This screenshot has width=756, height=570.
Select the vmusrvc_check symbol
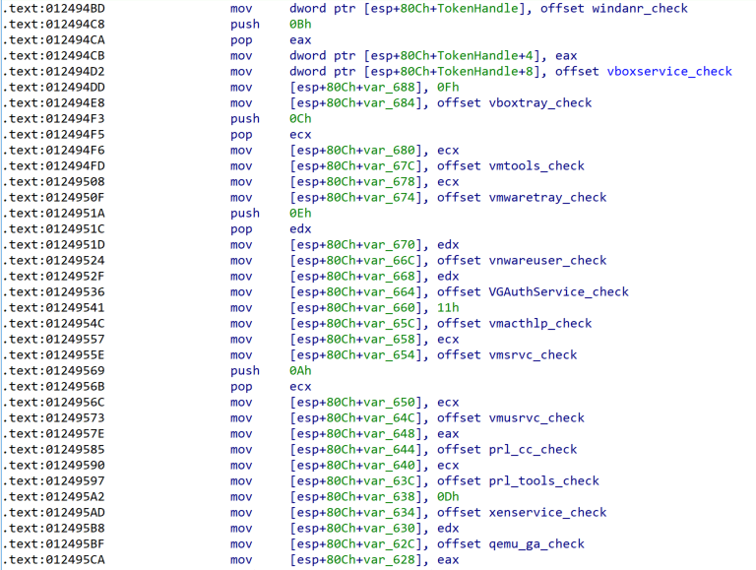536,417
